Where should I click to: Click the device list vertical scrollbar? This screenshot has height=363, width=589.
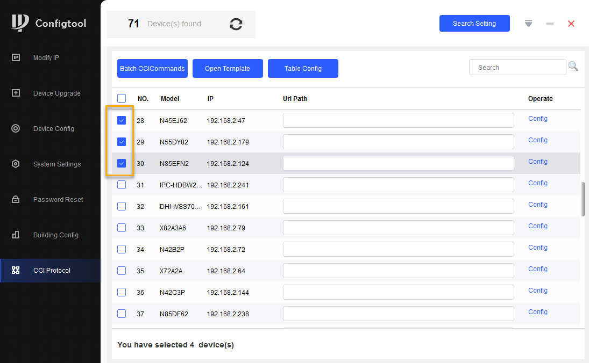click(x=583, y=199)
